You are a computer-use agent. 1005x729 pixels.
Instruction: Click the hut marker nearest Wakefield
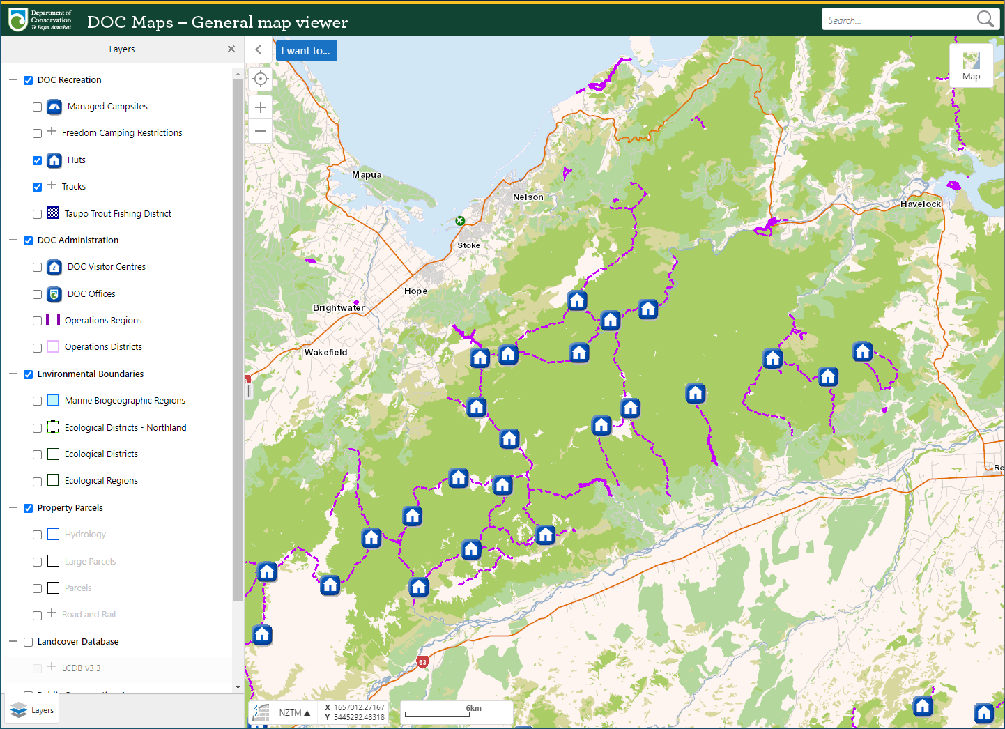(480, 358)
